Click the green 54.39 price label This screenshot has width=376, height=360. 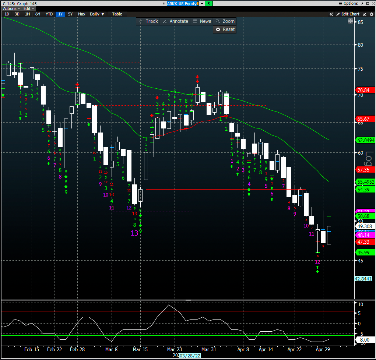click(x=365, y=189)
